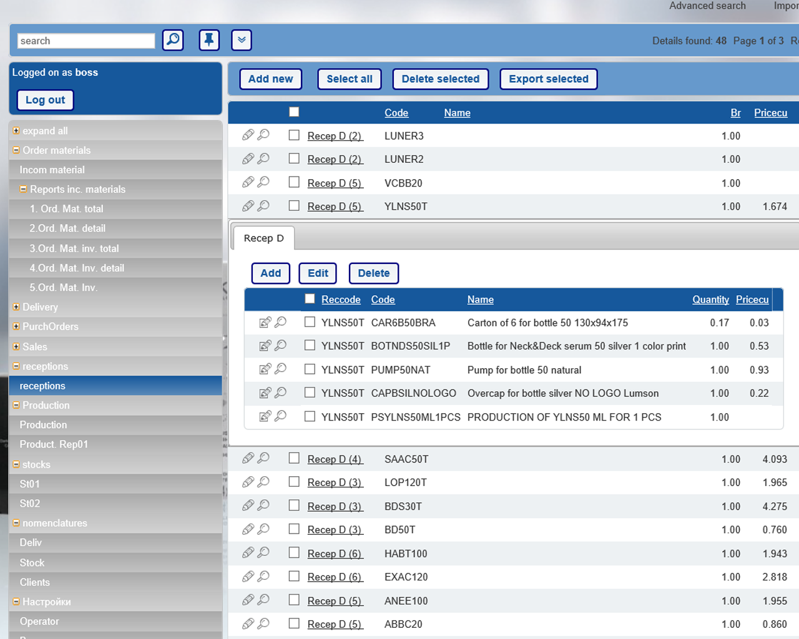Expand the Delivery tree node
The width and height of the screenshot is (799, 639).
[16, 307]
